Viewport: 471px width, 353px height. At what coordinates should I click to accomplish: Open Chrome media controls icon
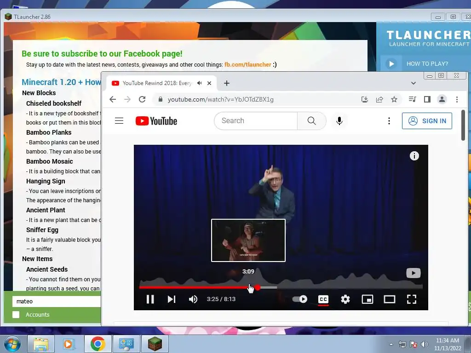[413, 99]
